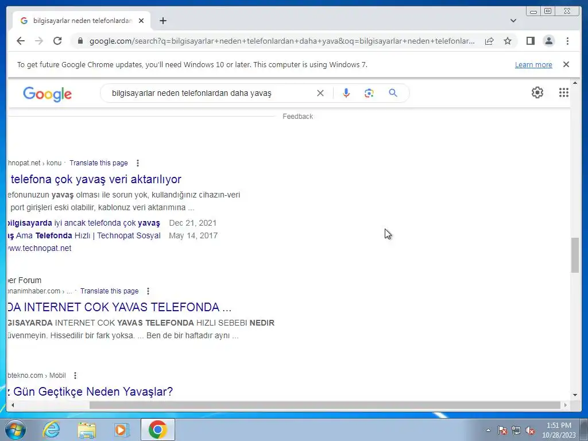Open Google apps grid
588x441 pixels.
(x=564, y=92)
